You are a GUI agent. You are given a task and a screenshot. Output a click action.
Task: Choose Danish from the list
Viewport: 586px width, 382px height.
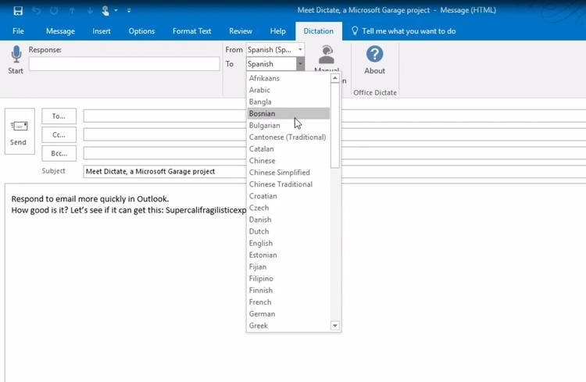[x=288, y=220]
